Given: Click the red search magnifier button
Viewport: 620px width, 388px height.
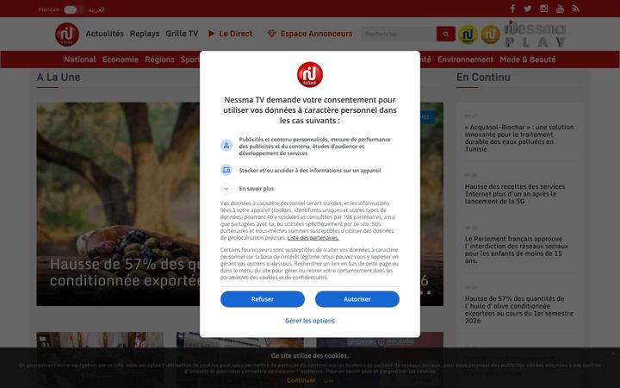Looking at the screenshot, I should pos(446,34).
